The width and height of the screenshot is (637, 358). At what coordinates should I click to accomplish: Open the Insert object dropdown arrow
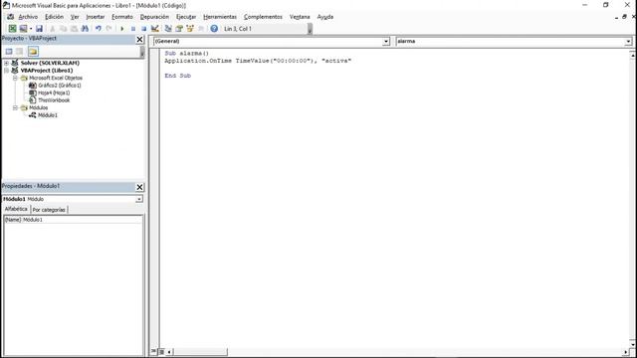(x=31, y=29)
